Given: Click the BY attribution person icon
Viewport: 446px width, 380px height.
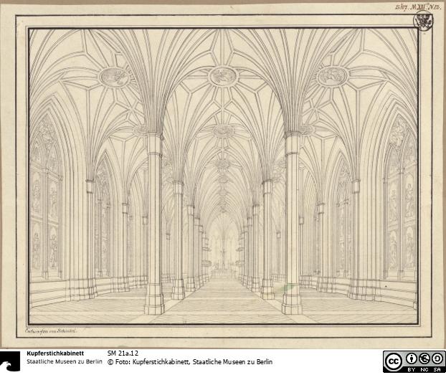Looking at the screenshot, I should [x=412, y=358].
